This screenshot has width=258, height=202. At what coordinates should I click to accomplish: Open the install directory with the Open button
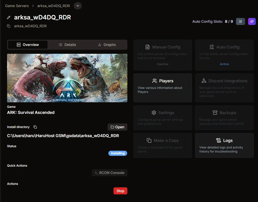[x=117, y=127]
